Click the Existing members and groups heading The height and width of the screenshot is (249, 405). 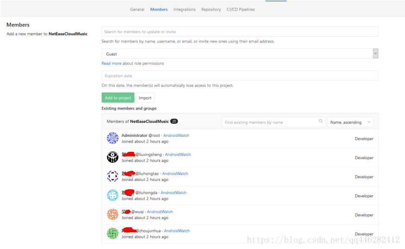point(129,108)
